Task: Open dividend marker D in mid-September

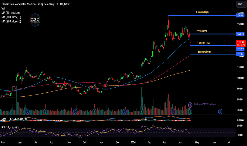Action: (x=75, y=111)
